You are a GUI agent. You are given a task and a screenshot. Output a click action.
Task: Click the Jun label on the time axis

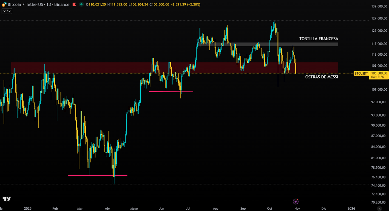161,208
